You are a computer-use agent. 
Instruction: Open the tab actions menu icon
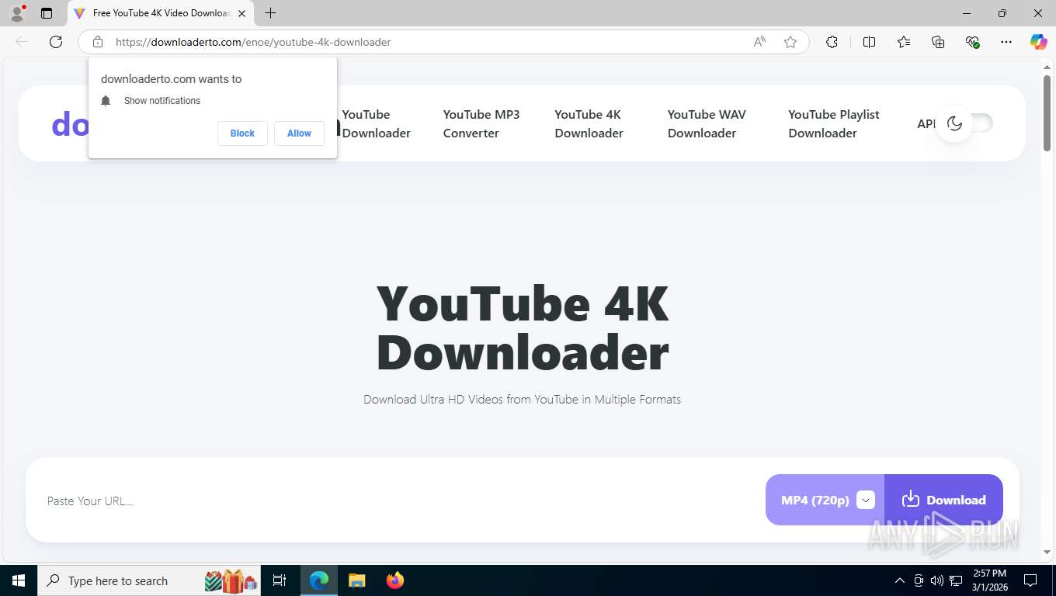click(47, 13)
